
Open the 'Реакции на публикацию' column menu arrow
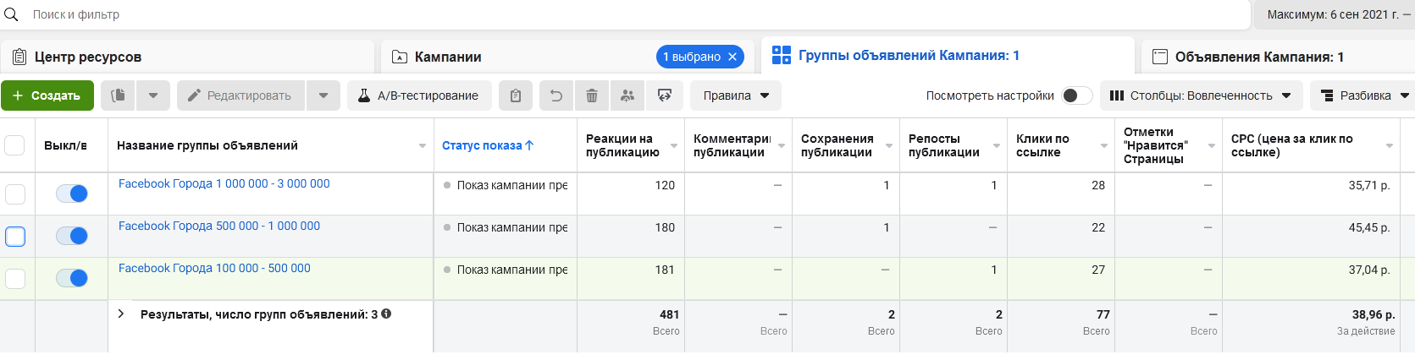(674, 145)
